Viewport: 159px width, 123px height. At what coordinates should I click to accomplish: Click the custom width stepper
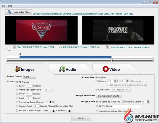click(x=115, y=81)
